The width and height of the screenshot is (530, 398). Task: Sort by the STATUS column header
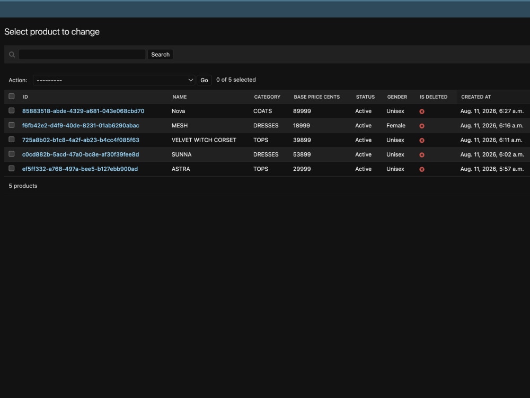coord(365,97)
